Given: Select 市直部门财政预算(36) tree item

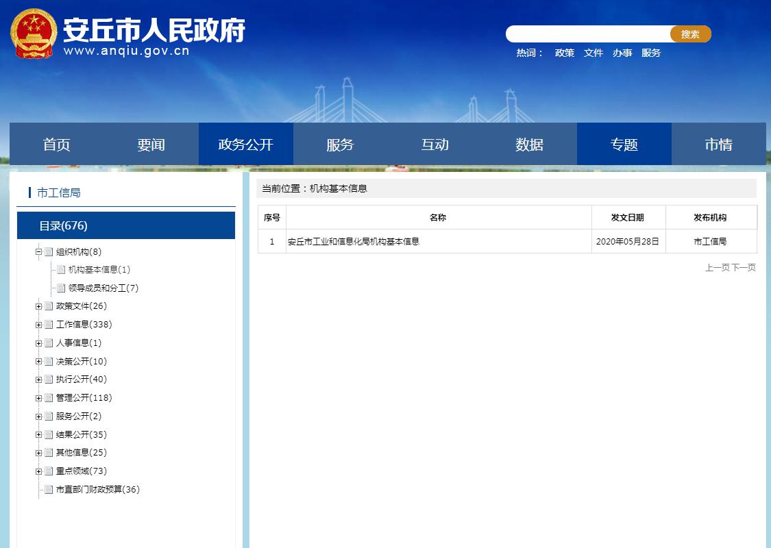Looking at the screenshot, I should coord(98,490).
